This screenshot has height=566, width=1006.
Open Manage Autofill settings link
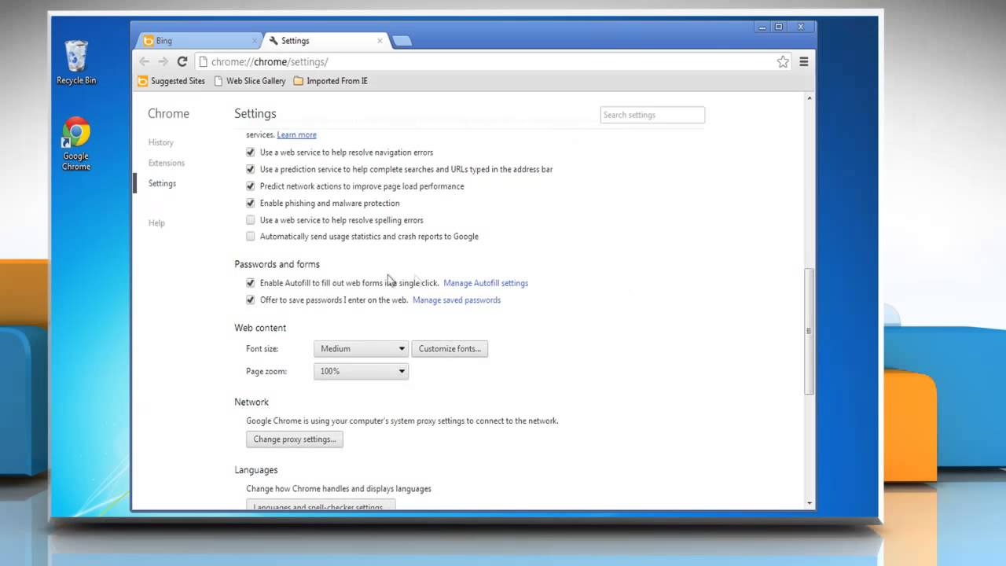click(x=486, y=283)
